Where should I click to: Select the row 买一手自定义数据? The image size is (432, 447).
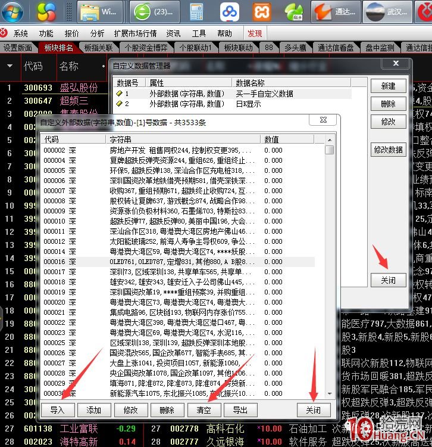point(233,94)
